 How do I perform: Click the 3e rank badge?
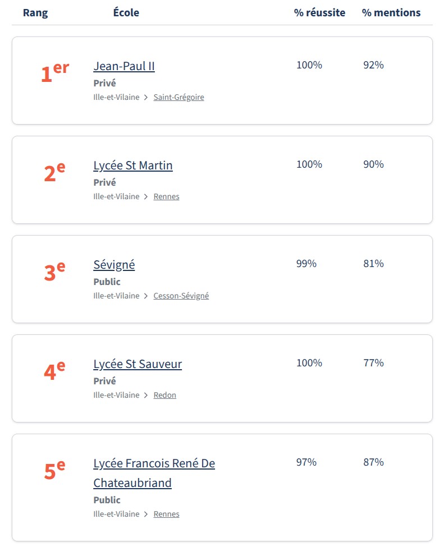pos(54,272)
